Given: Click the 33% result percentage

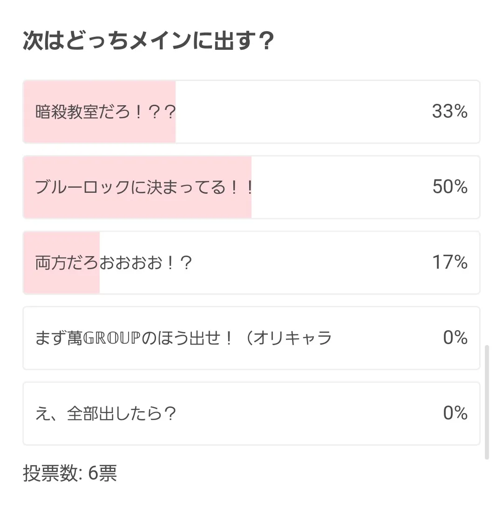Looking at the screenshot, I should [449, 112].
